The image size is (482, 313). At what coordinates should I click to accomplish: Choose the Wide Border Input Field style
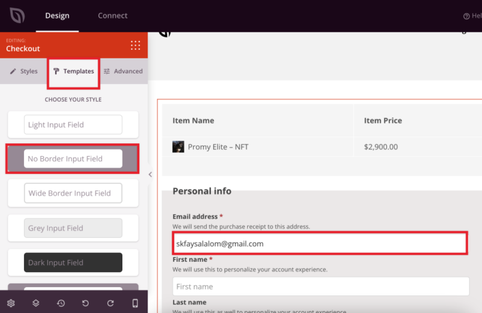[x=73, y=193]
